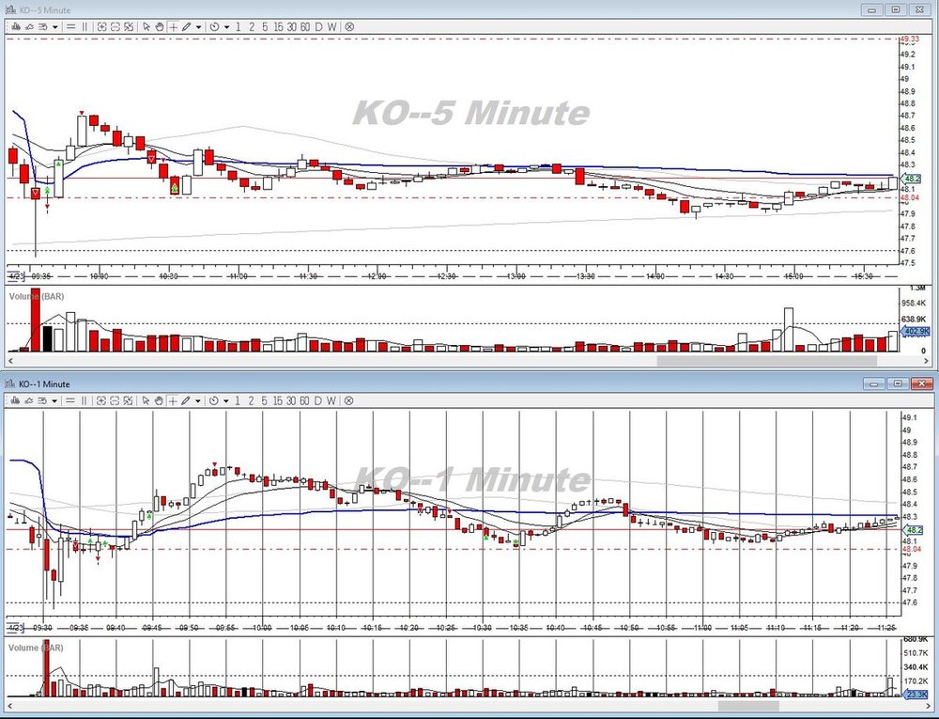Screen dimensions: 939x719
Task: Select pencil draw tool in 5 Minute toolbar
Action: (186, 27)
